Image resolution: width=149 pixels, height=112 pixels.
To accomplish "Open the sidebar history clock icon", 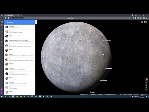I will (2, 35).
